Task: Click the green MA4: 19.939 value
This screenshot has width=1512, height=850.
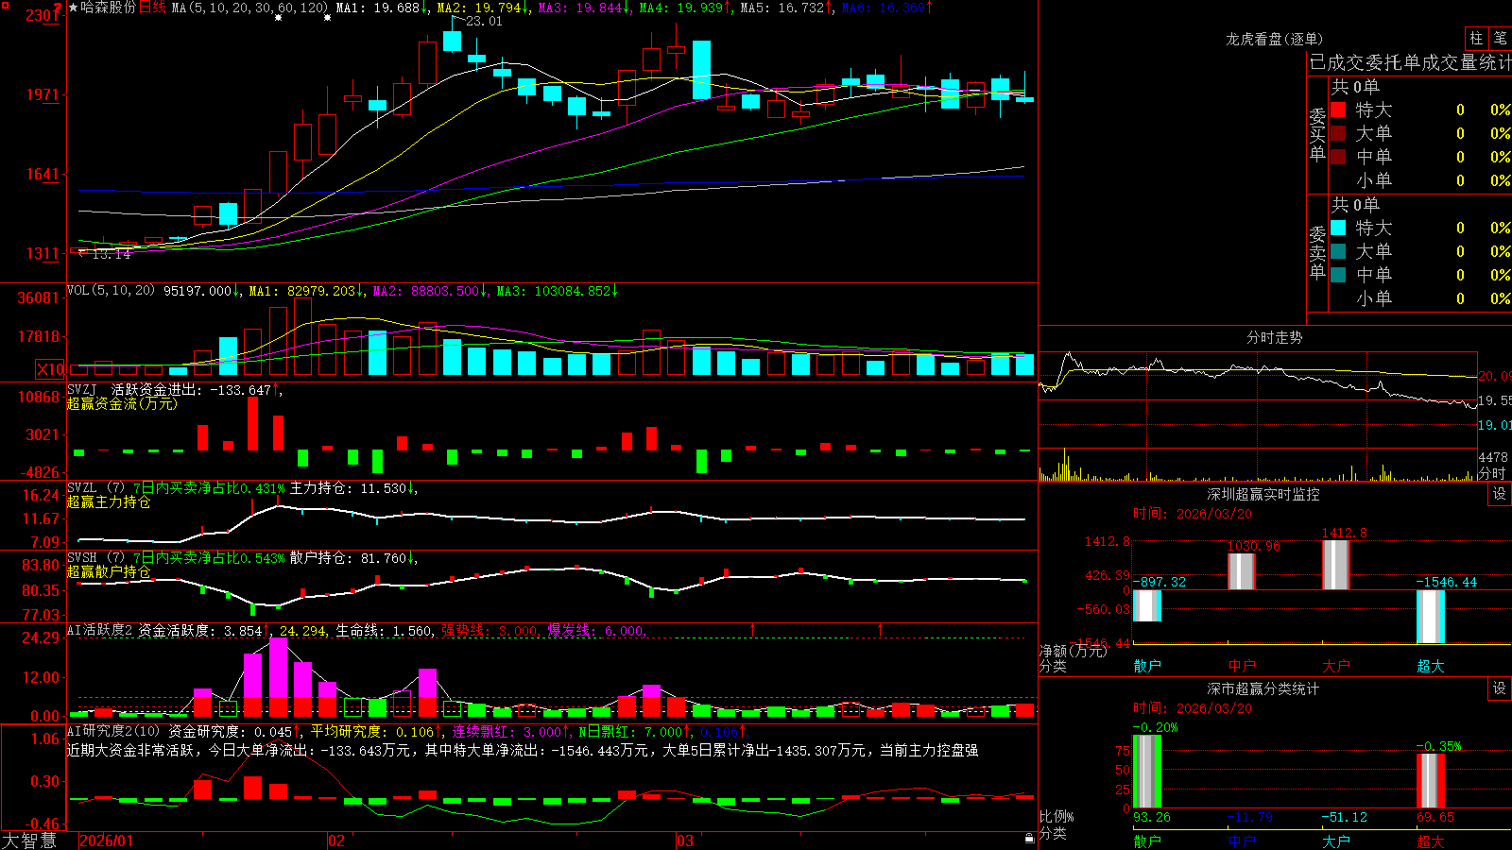Action: click(x=681, y=8)
